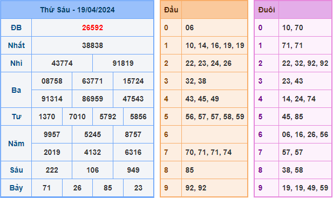Click the ĐB row label
The width and height of the screenshot is (333, 198).
(16, 28)
